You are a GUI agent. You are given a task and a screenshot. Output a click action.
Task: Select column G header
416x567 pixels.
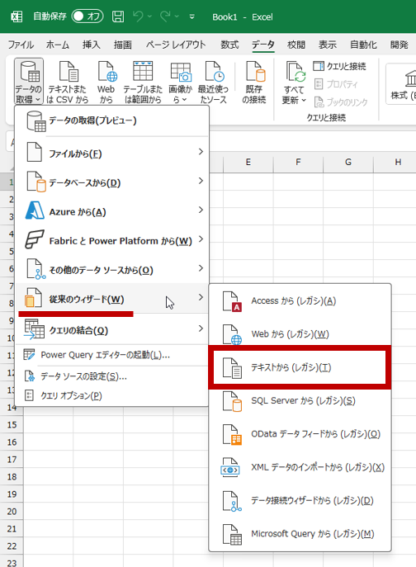(x=348, y=162)
